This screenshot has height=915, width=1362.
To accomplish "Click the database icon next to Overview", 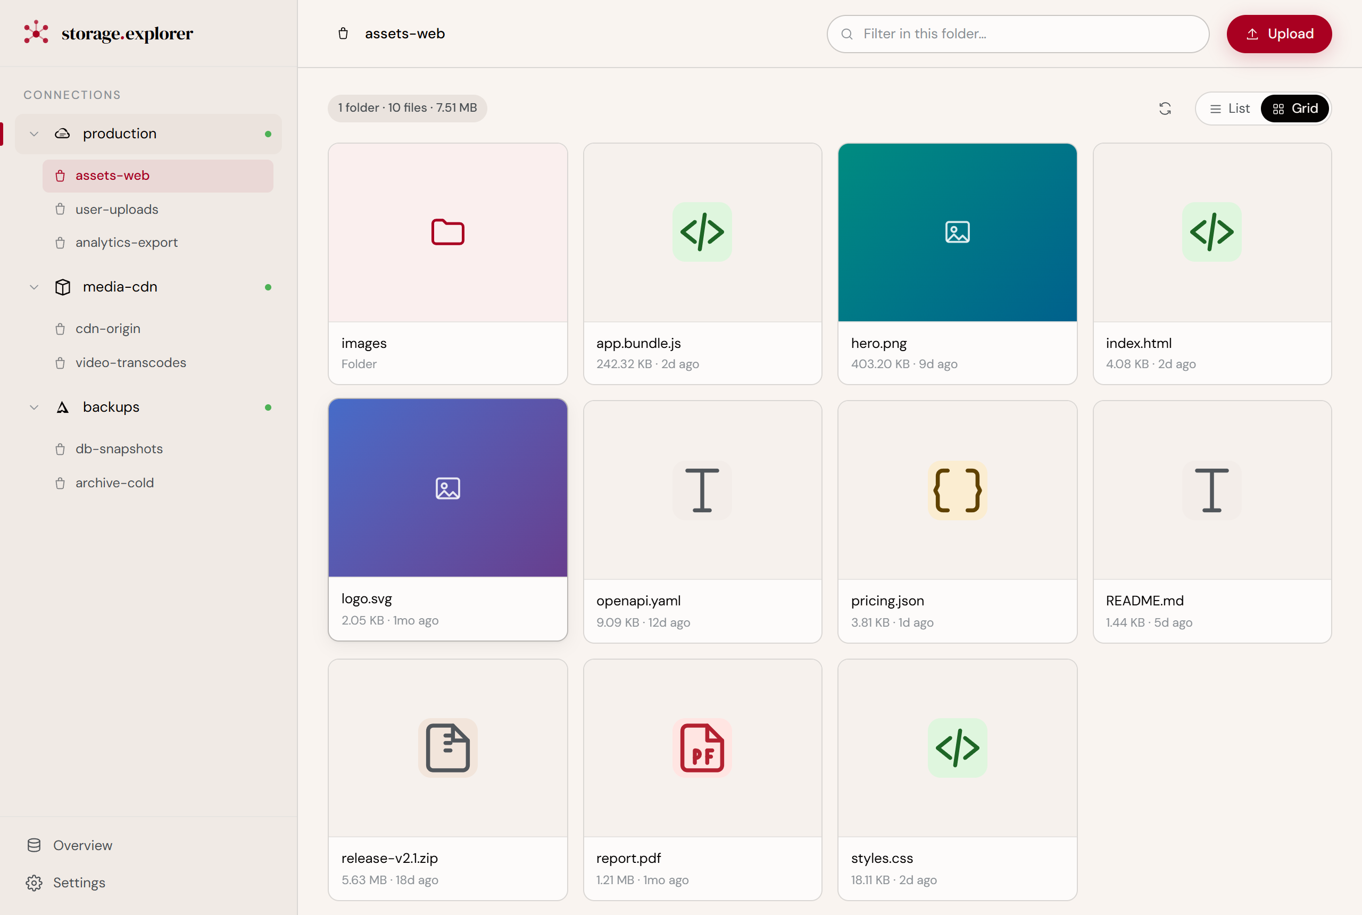I will click(x=34, y=845).
